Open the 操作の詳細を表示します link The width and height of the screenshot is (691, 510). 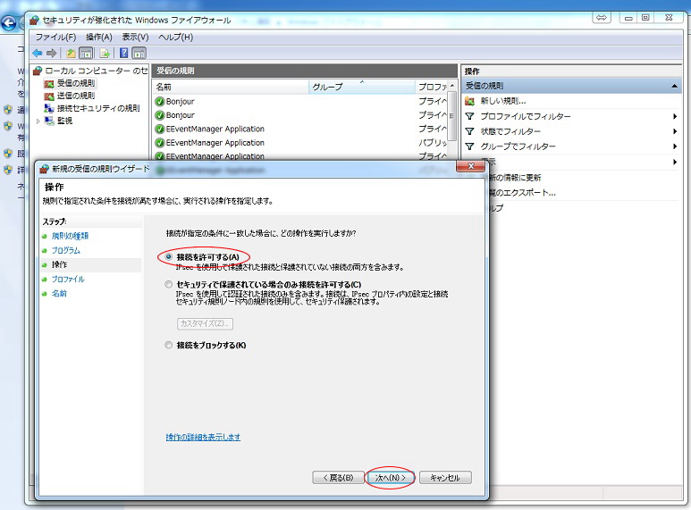coord(203,437)
